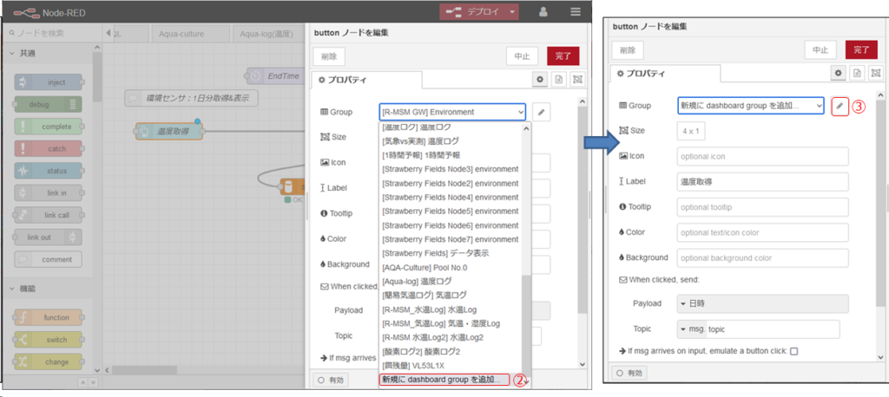
Task: Click the debug node in the palette
Action: (49, 104)
